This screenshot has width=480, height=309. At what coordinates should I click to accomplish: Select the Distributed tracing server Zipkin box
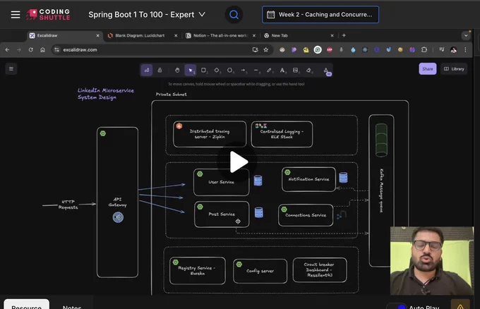coord(210,134)
